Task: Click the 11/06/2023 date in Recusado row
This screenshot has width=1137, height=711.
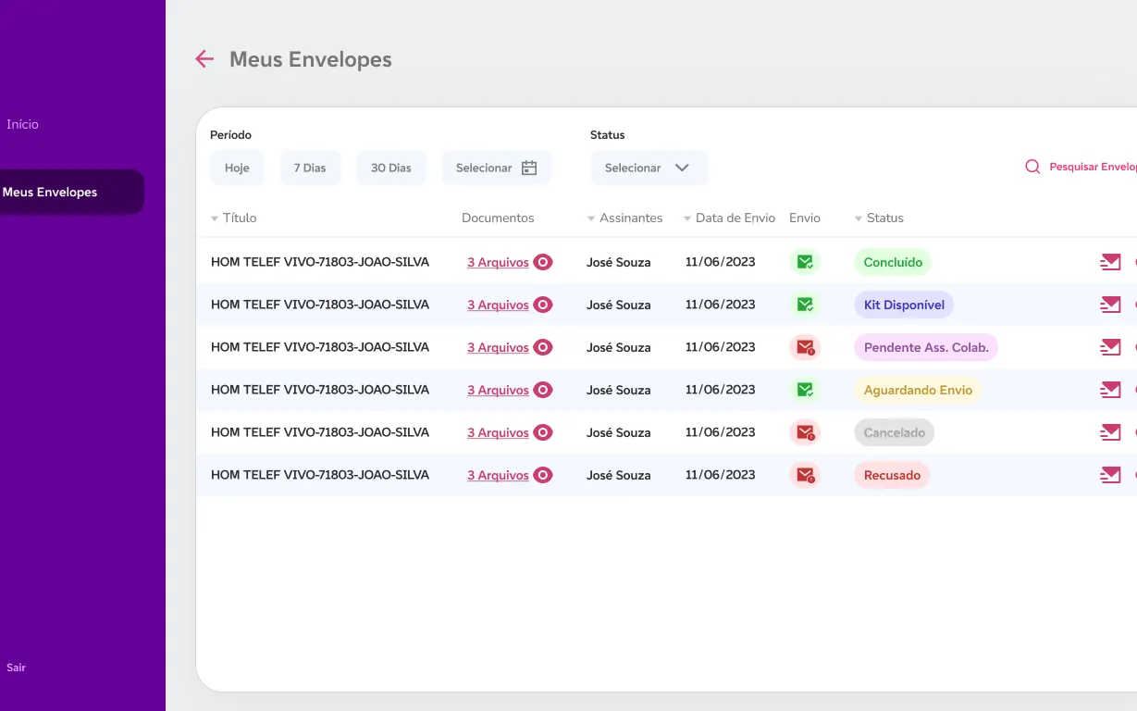Action: pos(721,475)
